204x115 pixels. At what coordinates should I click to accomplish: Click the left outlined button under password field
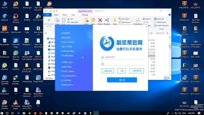click(108, 71)
